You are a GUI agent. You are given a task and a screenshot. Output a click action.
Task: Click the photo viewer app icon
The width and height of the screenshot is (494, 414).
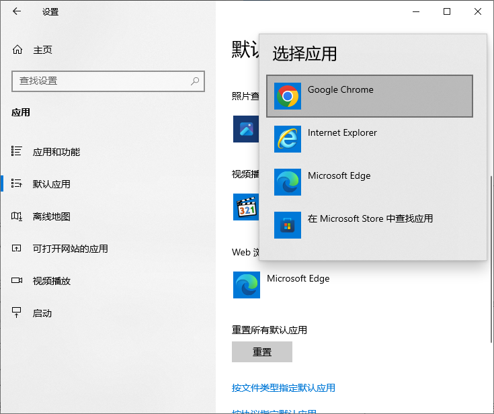pos(246,129)
